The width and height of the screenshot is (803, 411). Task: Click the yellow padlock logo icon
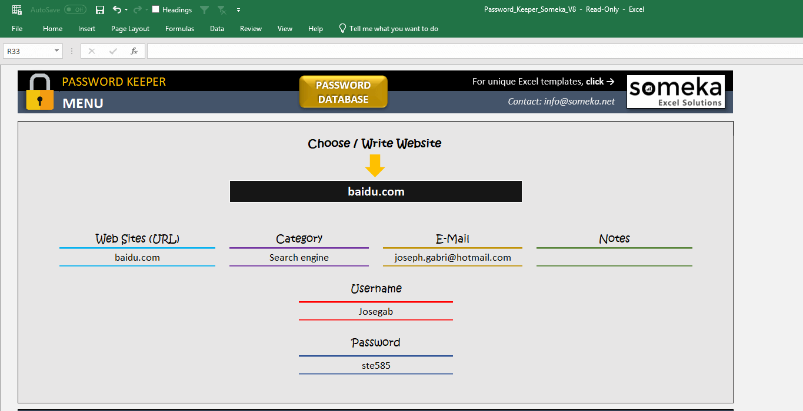pos(39,92)
